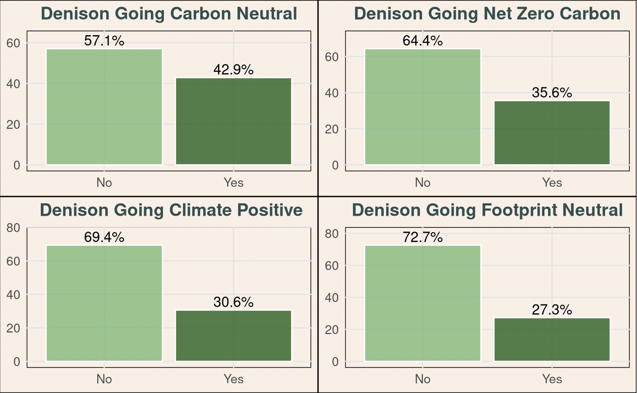This screenshot has height=393, width=637.
Task: Click the 30.6% data label
Action: tap(233, 302)
